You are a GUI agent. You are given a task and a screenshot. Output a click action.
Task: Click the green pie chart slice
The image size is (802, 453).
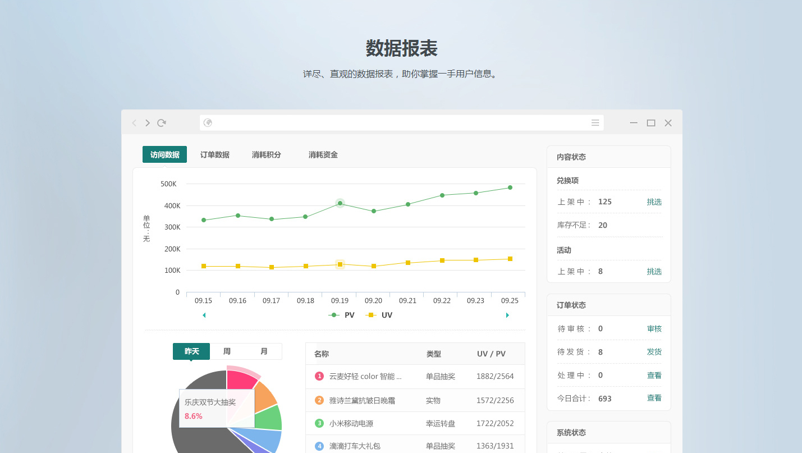click(269, 418)
